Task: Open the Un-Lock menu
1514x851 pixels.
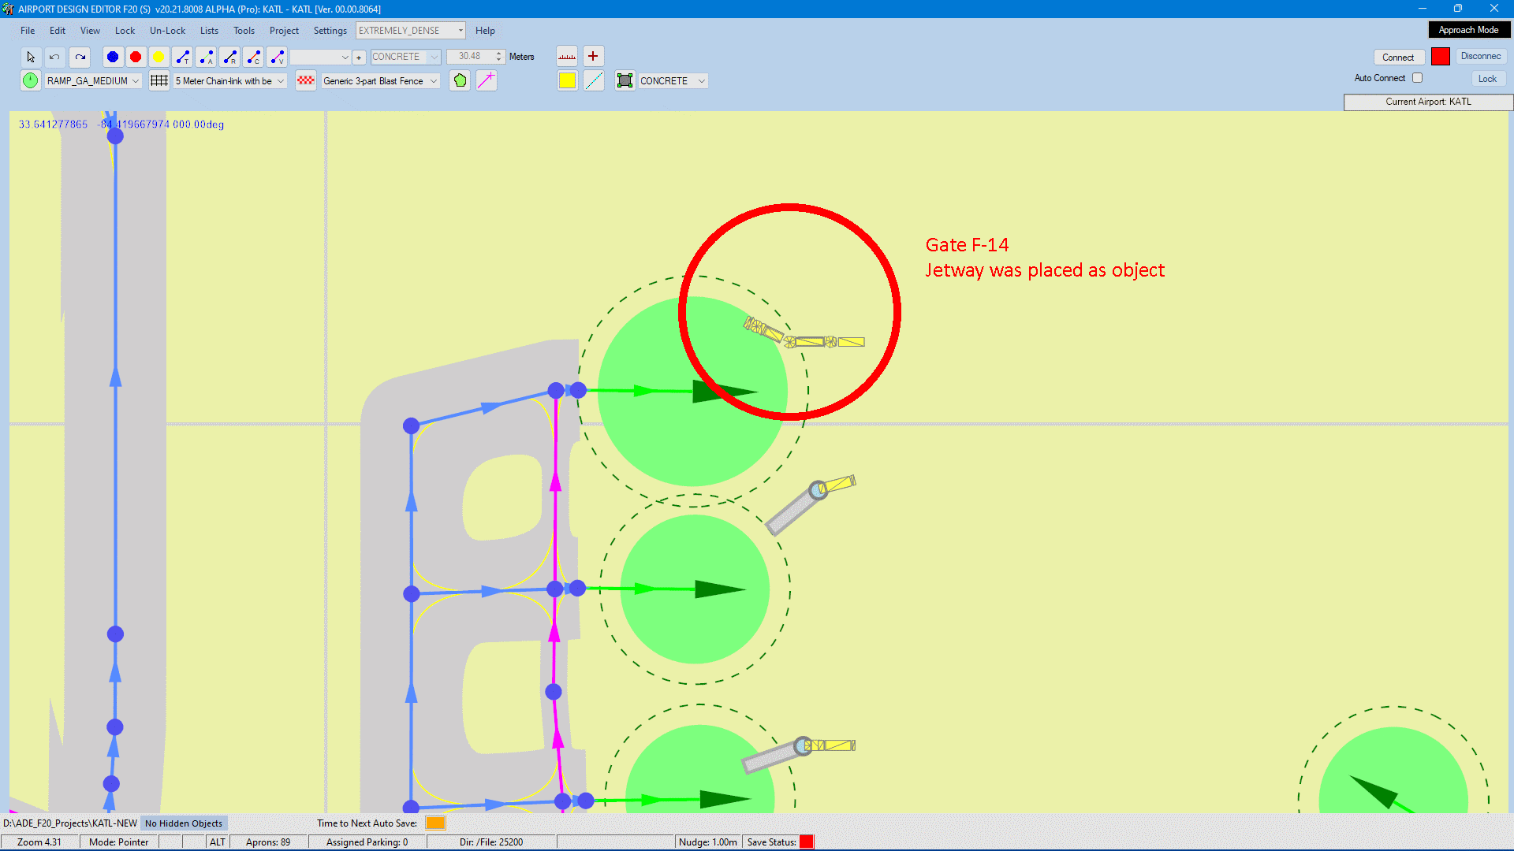Action: pos(167,31)
